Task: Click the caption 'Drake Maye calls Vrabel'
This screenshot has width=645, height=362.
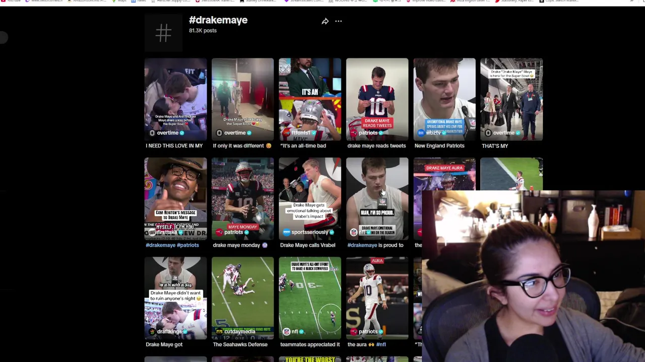Action: 307,245
